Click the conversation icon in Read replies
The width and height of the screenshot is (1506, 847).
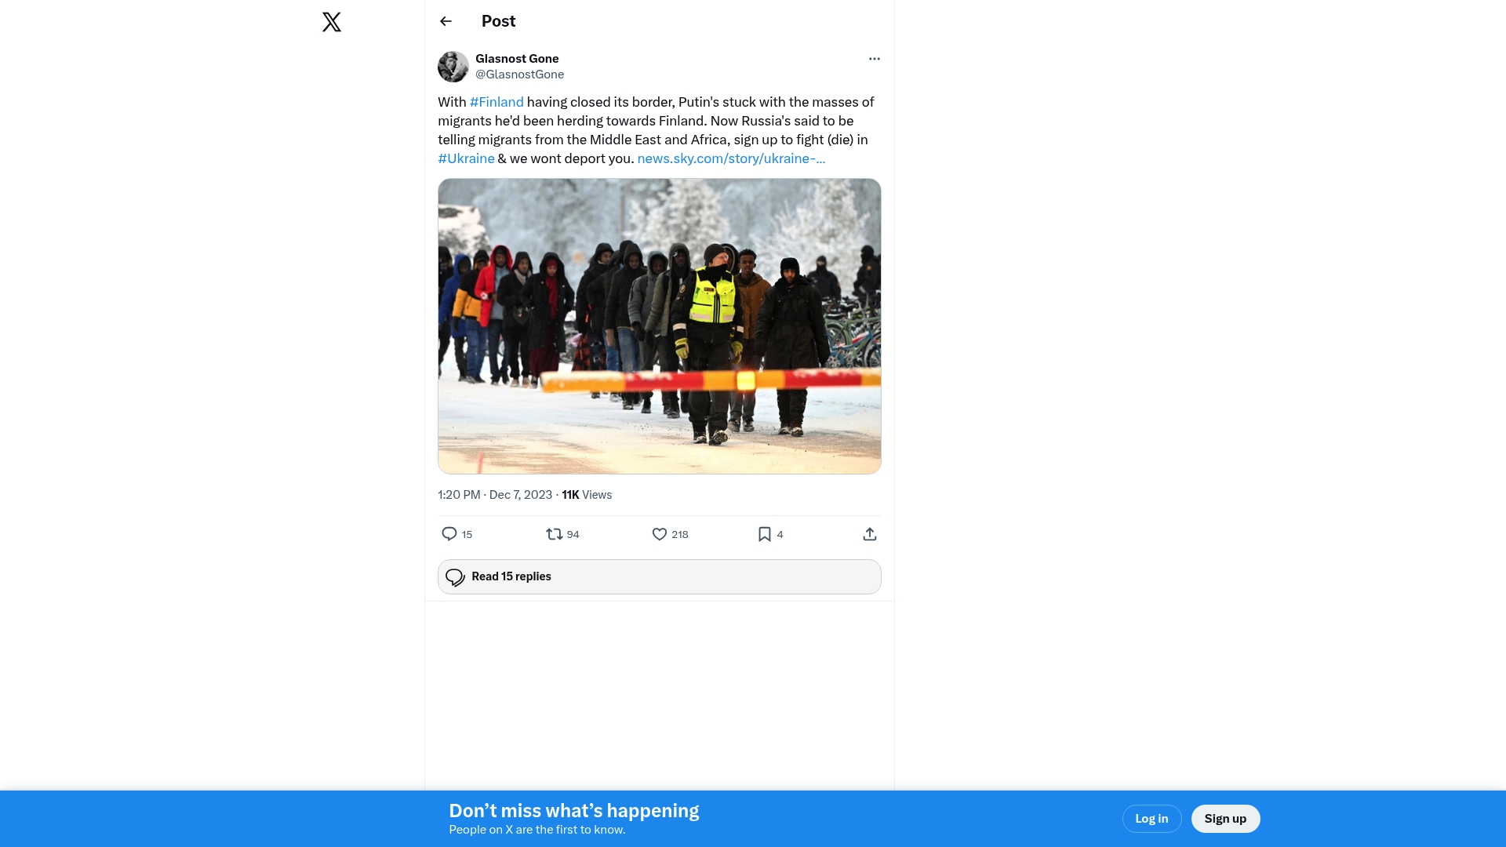click(x=455, y=577)
